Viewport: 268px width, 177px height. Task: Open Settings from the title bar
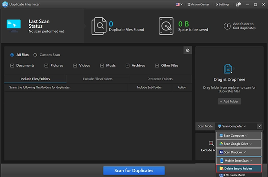pyautogui.click(x=222, y=5)
